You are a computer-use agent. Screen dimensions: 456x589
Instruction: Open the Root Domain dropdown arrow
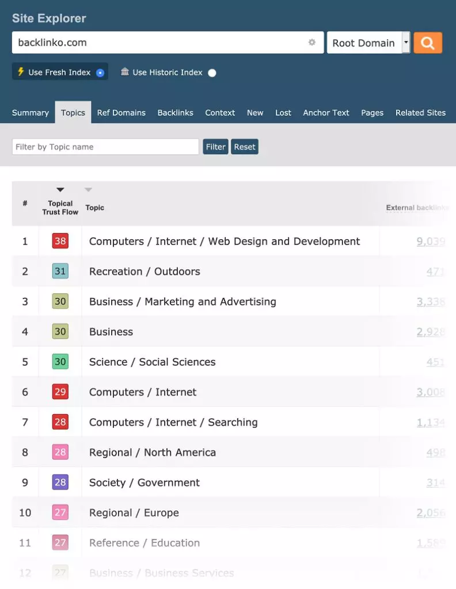coord(406,43)
